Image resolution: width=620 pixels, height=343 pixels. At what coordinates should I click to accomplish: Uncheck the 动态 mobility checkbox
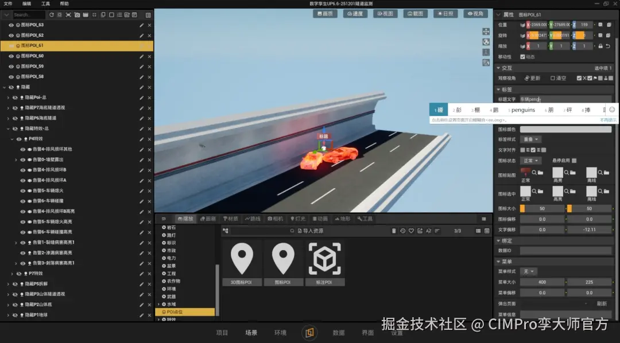(523, 57)
